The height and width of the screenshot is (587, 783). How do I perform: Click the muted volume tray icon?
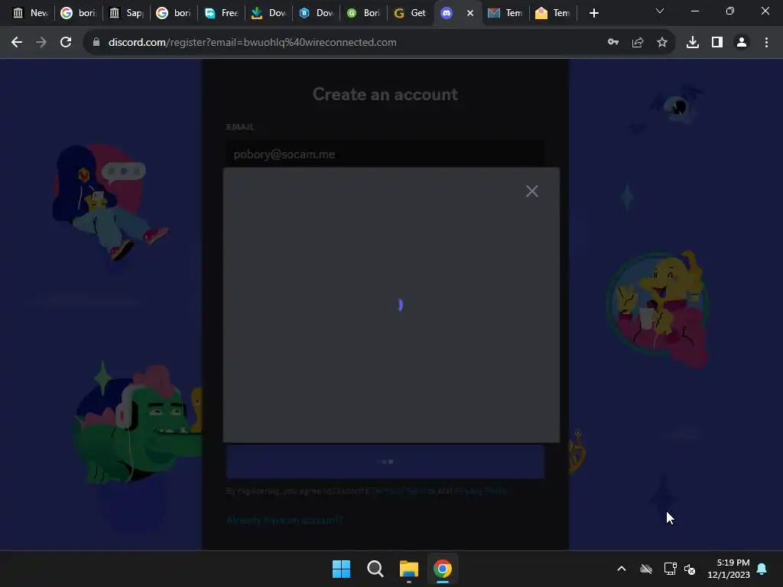coord(690,569)
